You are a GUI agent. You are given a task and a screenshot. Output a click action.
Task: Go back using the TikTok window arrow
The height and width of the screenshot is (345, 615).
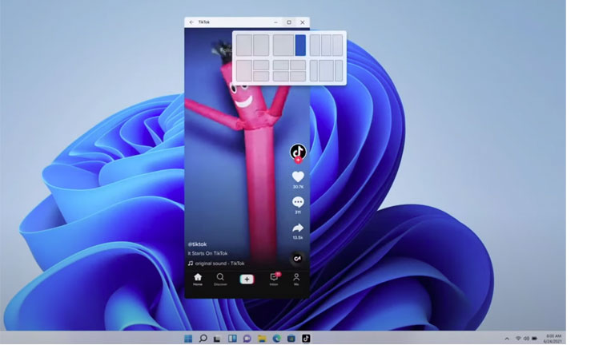click(x=191, y=22)
